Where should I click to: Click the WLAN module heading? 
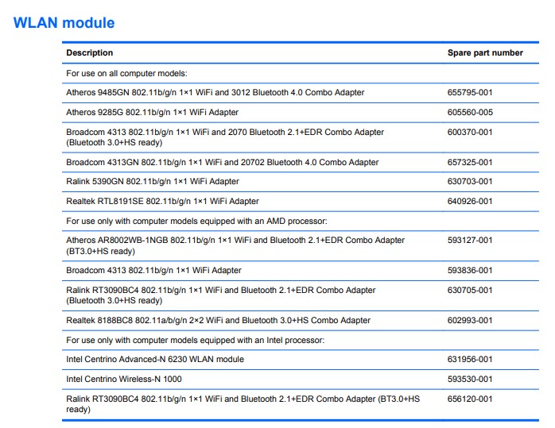click(x=64, y=23)
